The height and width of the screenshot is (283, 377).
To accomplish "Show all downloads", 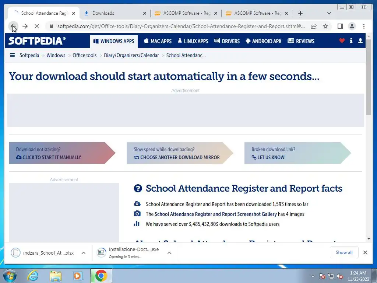I will click(x=344, y=252).
